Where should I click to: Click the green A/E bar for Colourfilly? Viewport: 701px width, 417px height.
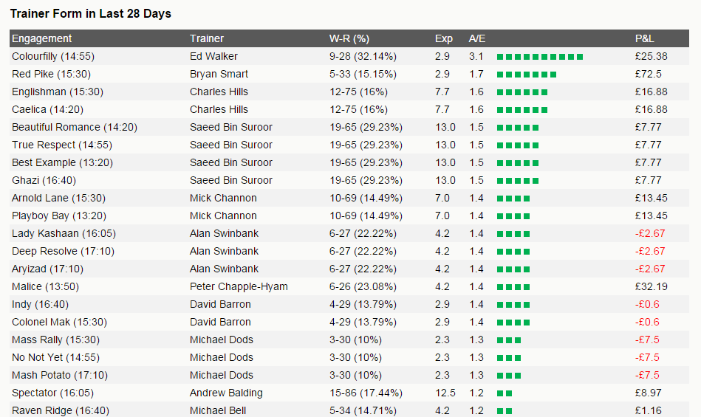click(x=540, y=57)
